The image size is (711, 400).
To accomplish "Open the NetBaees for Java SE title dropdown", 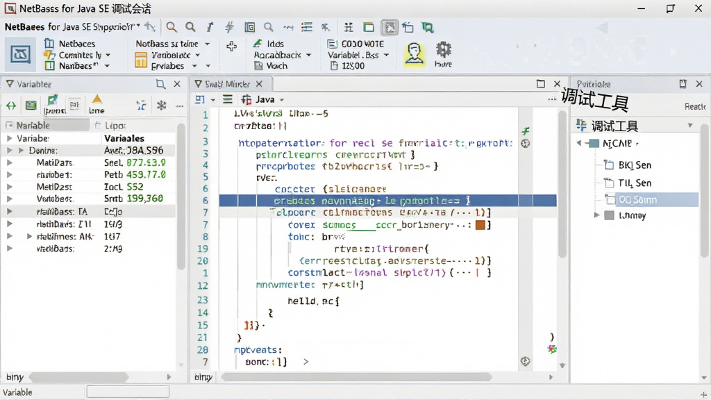I will pos(138,26).
